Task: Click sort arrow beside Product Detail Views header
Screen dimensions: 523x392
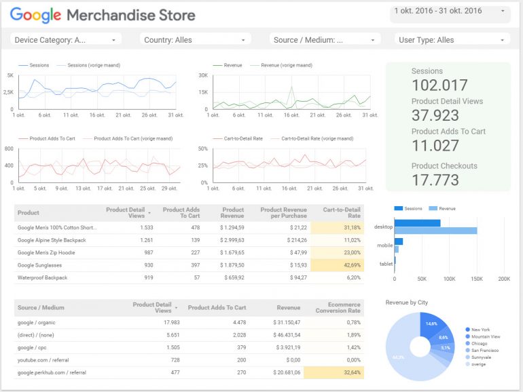Action: point(149,213)
